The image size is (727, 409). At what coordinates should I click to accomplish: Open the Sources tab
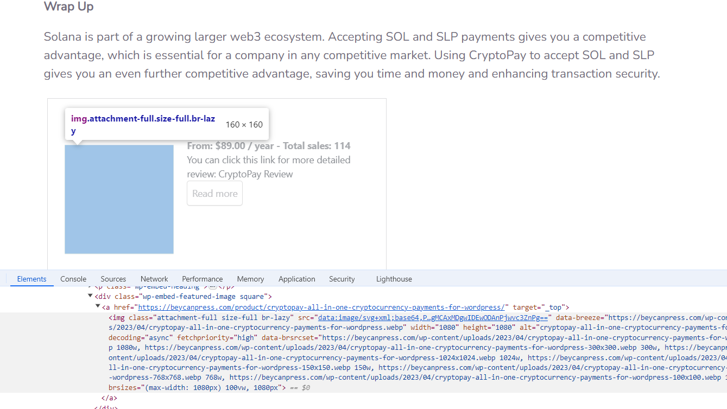113,279
